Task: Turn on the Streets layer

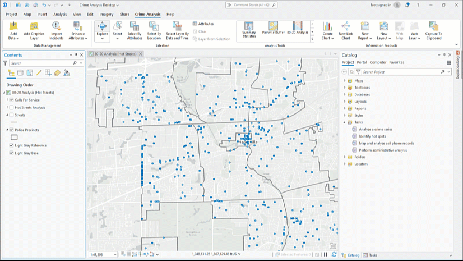Action: point(12,115)
